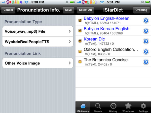Select The Britannica Concise title

tap(106, 60)
